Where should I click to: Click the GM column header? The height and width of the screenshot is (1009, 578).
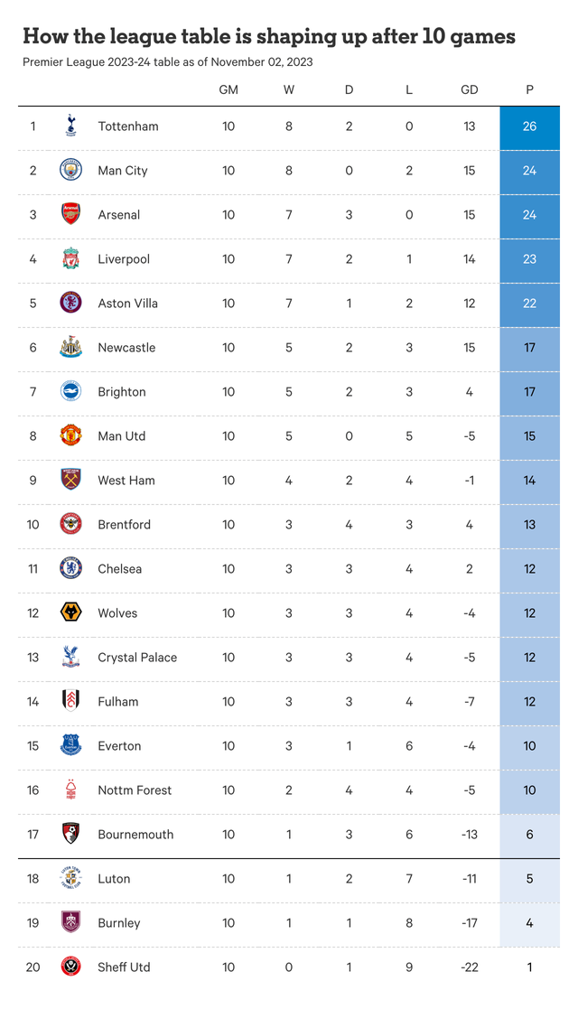pyautogui.click(x=228, y=89)
